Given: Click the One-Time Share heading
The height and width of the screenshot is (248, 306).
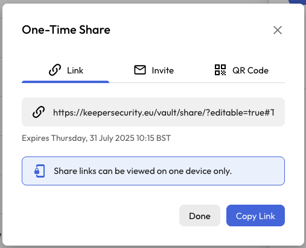Looking at the screenshot, I should pos(66,30).
